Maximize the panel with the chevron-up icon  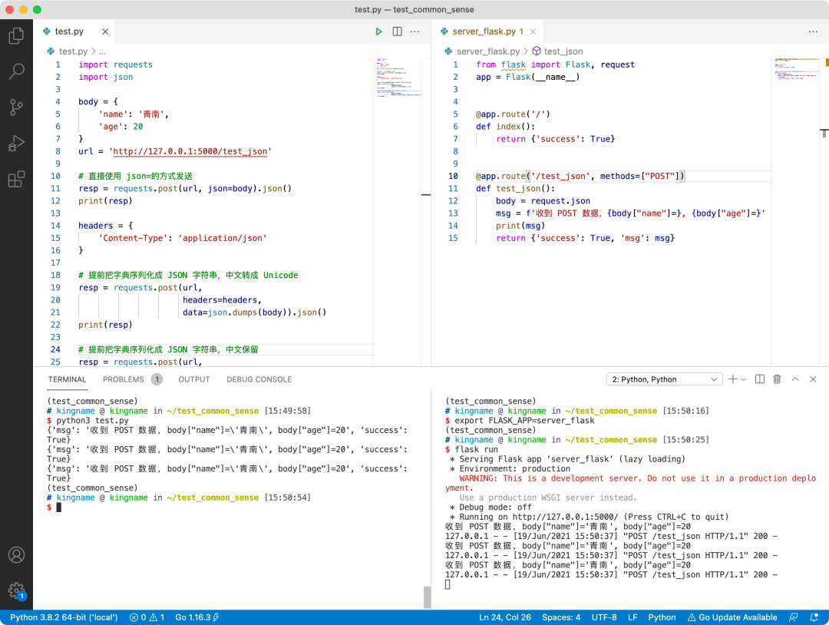[x=795, y=379]
